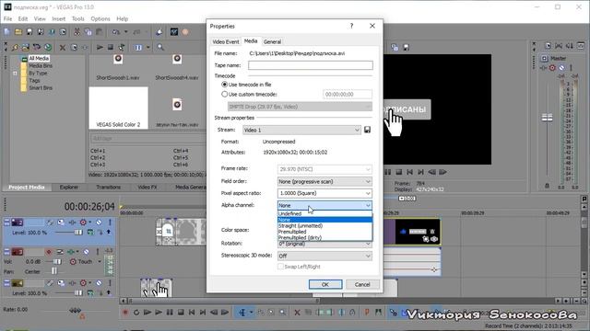Copy selection using copy icon
Viewport: 590px width, 331px height.
coord(88,32)
